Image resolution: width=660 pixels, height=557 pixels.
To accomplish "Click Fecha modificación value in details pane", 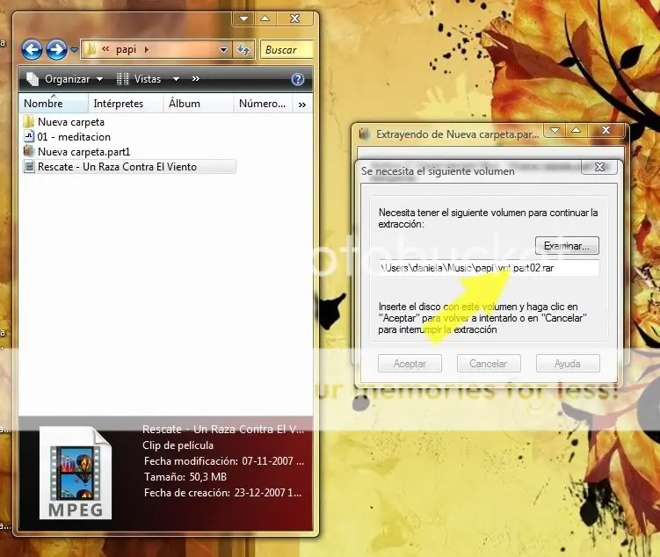I will pos(272,461).
